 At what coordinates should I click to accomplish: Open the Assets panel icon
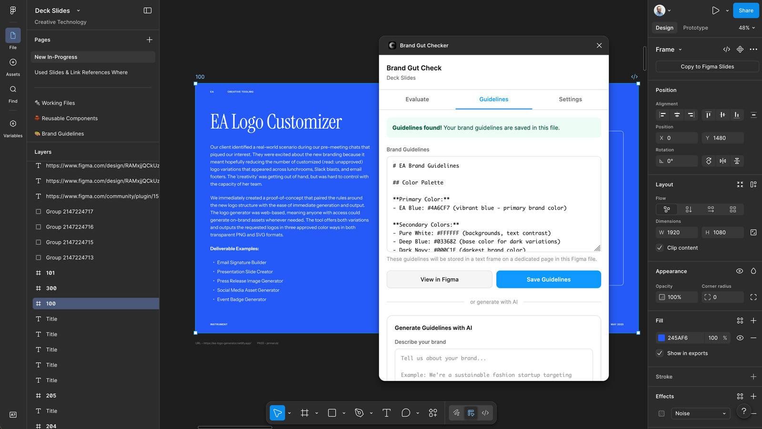[13, 62]
